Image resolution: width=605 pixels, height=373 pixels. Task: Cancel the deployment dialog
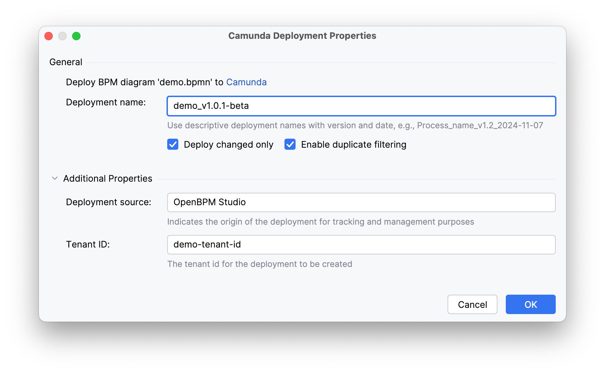[x=472, y=304]
